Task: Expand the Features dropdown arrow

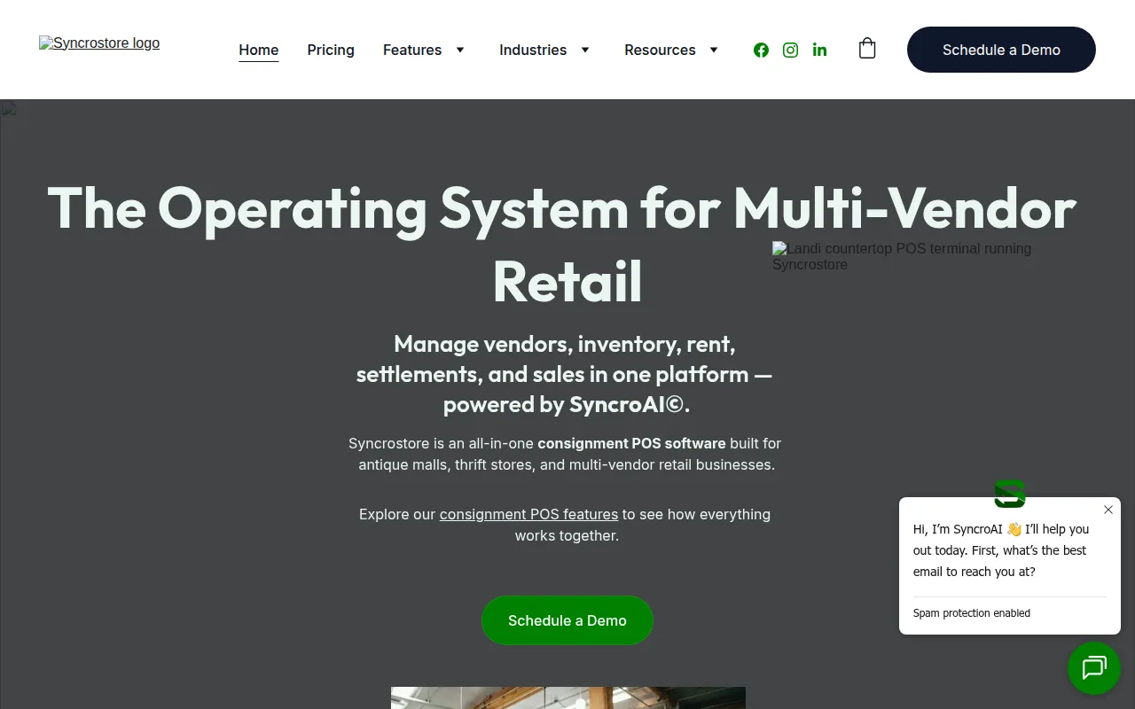Action: (460, 50)
